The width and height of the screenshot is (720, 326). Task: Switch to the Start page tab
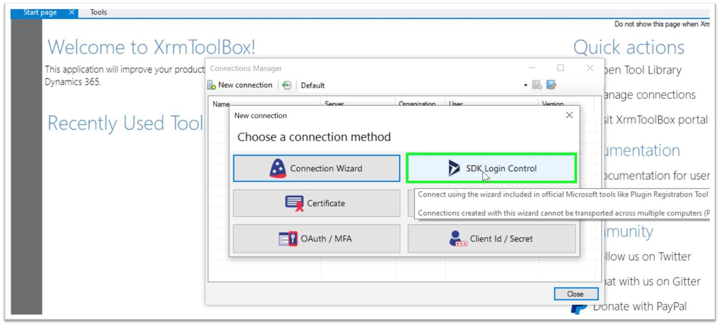(40, 12)
